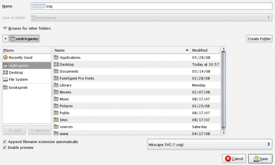Click the Library folder icon

pyautogui.click(x=56, y=85)
